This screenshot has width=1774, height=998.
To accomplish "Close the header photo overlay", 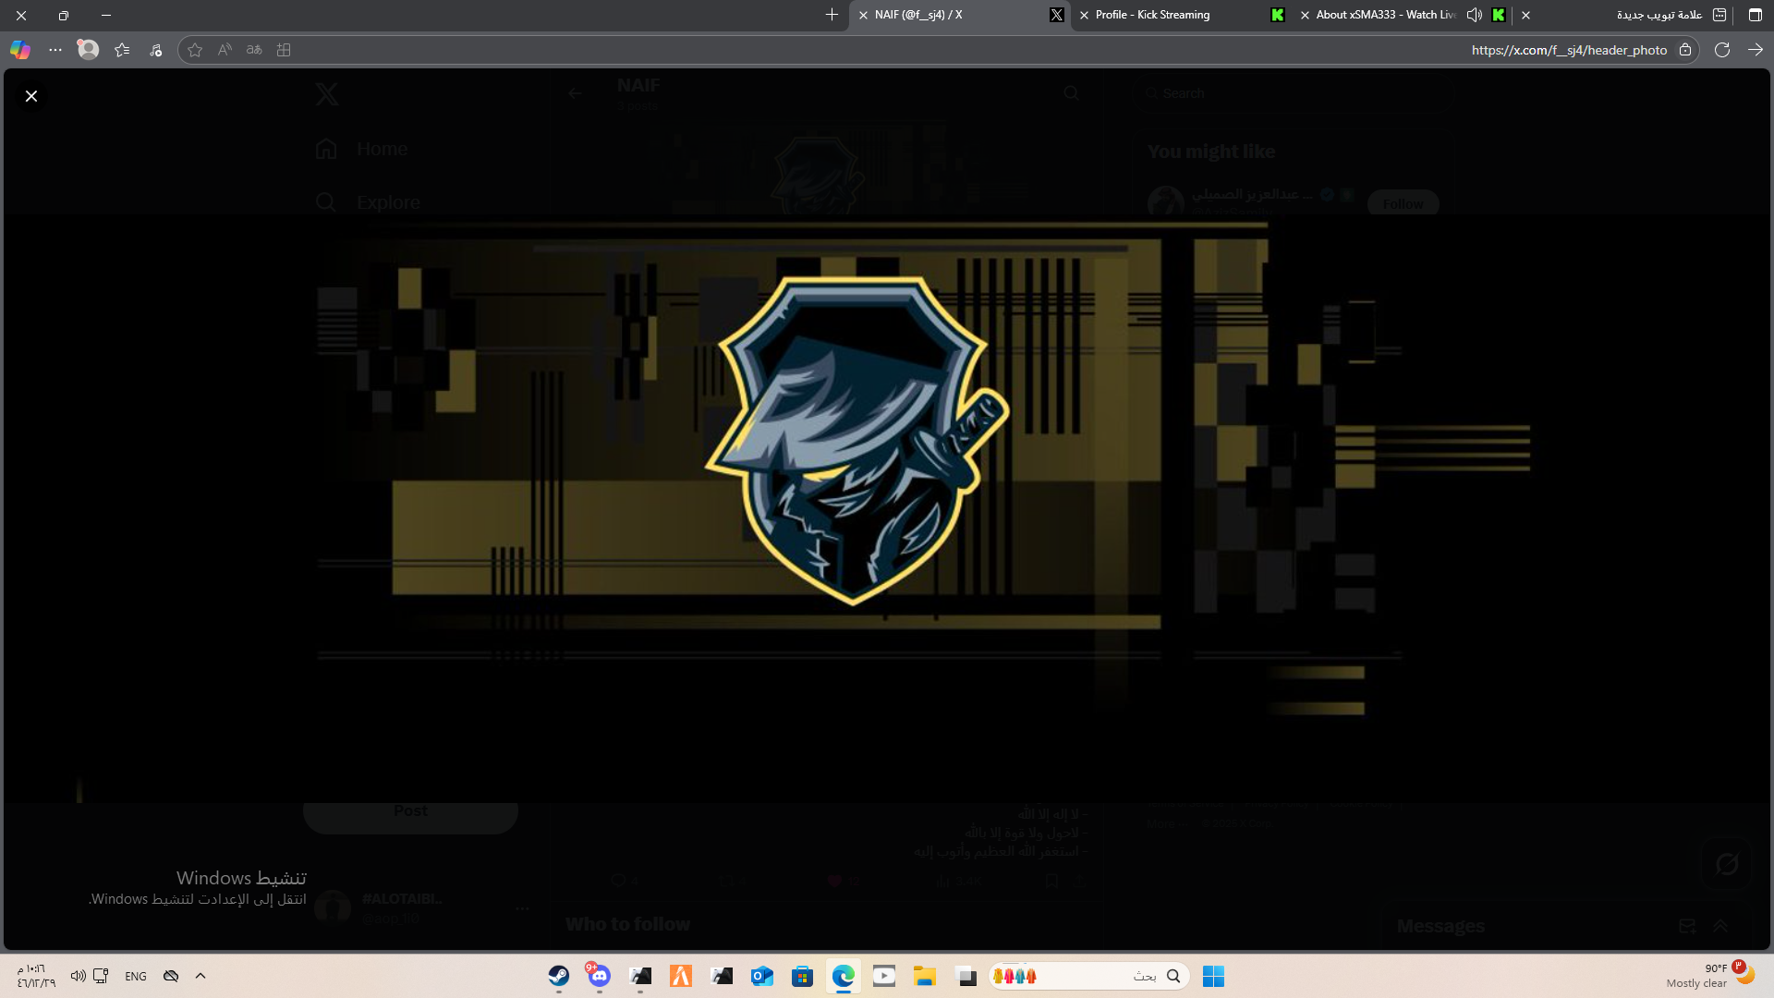I will point(31,96).
